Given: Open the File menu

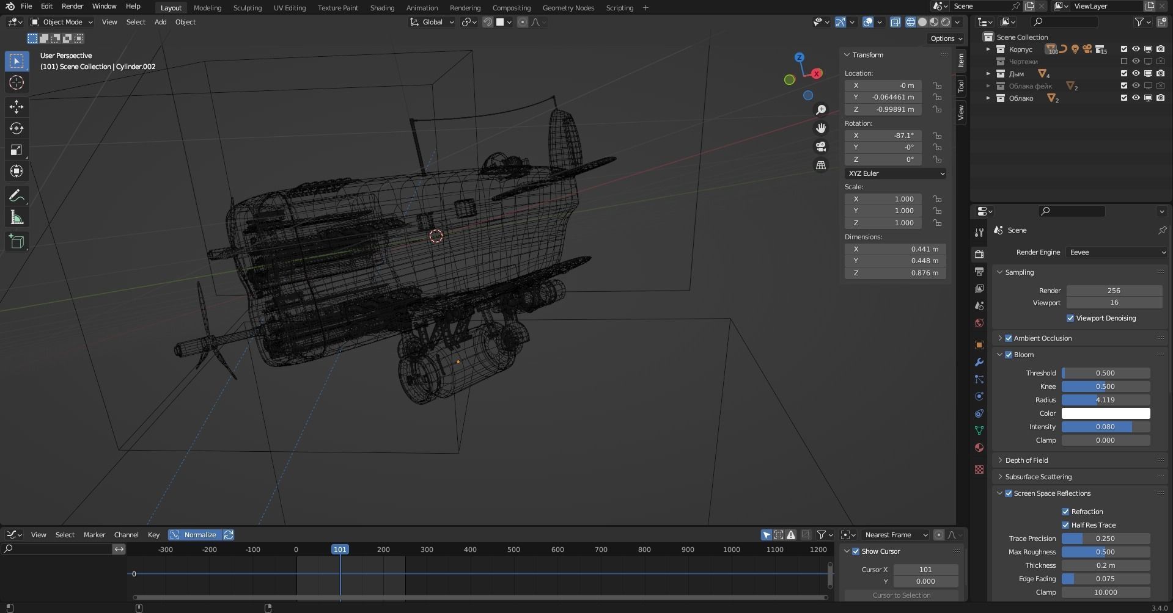Looking at the screenshot, I should coord(26,6).
